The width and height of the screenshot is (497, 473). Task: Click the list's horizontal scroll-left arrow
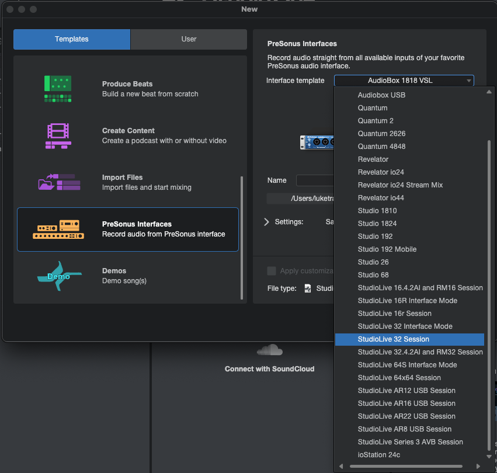(x=341, y=467)
